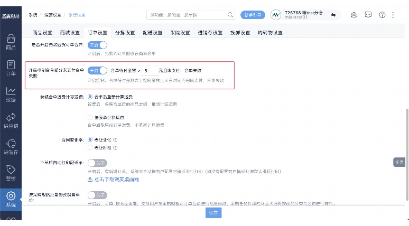
Task: Click the 元且未支付、合单失败 text
Action: coord(180,70)
